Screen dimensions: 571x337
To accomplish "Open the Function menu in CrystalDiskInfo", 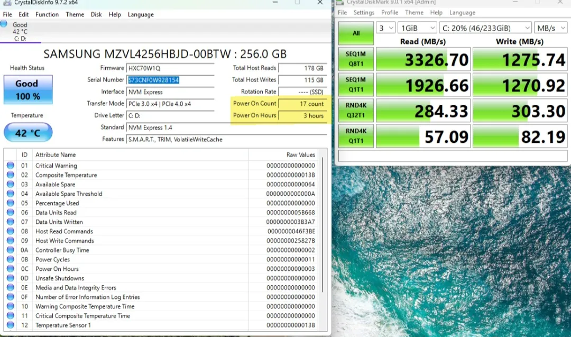I will [x=47, y=15].
